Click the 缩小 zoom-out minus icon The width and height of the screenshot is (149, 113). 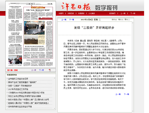click(x=122, y=20)
